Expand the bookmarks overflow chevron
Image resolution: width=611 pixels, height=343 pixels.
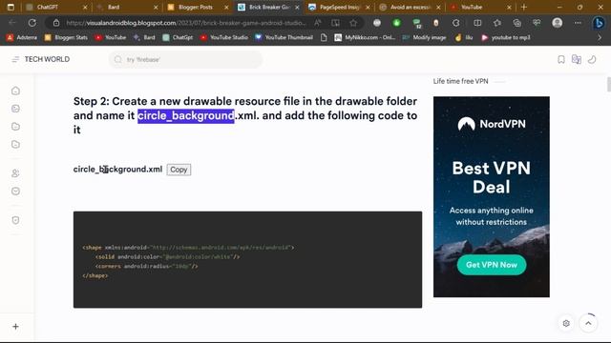click(x=600, y=37)
